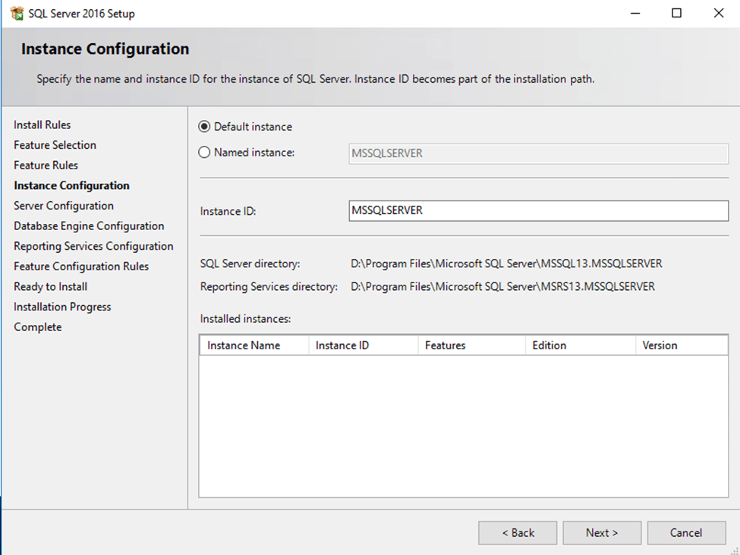Click the Instance ID input field
The height and width of the screenshot is (555, 740).
[537, 211]
